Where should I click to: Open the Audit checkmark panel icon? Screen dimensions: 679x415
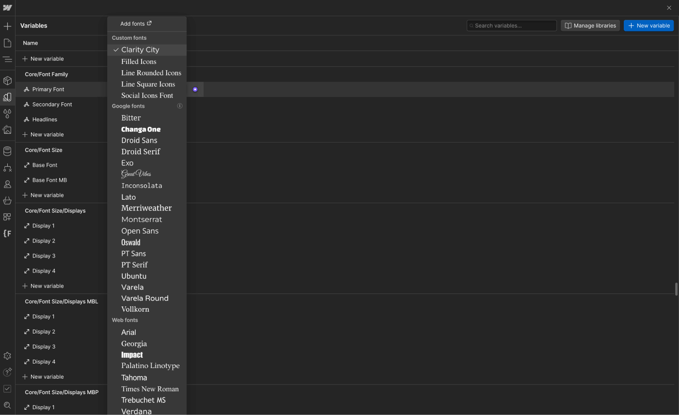[7, 389]
